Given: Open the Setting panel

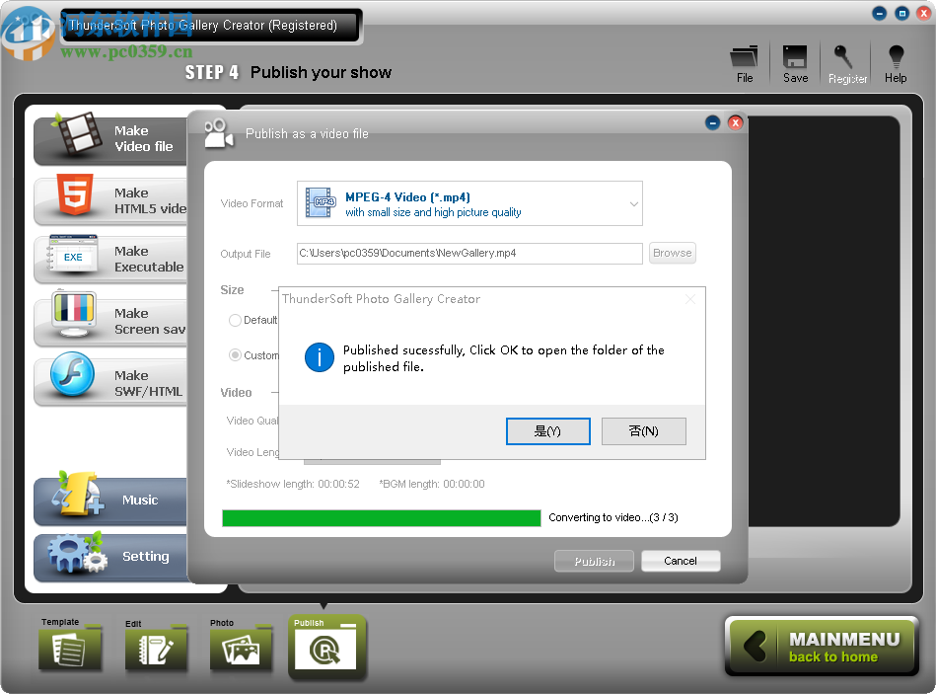Looking at the screenshot, I should pyautogui.click(x=111, y=557).
